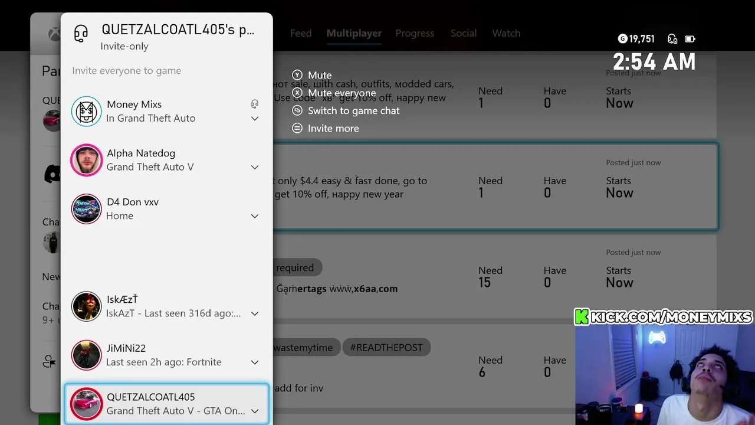Select Mute everyone option
Viewport: 755px width, 425px height.
tap(342, 93)
